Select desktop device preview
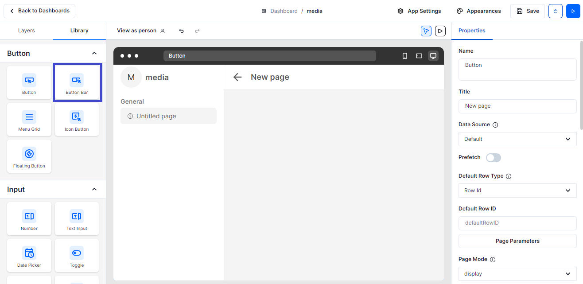Screen dimensions: 583x284 point(433,56)
